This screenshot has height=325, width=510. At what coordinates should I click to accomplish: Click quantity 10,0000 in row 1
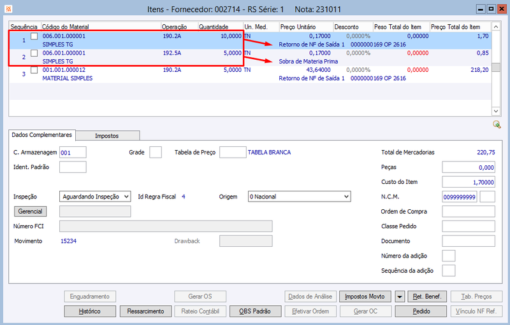pyautogui.click(x=231, y=36)
